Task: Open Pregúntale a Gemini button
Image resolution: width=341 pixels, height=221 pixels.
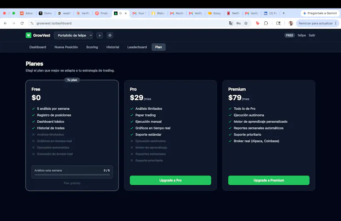Action: (320, 13)
